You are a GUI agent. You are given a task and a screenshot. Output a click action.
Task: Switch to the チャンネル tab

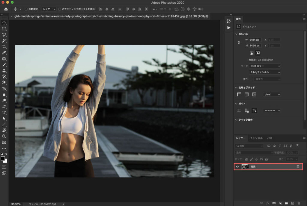(x=256, y=138)
